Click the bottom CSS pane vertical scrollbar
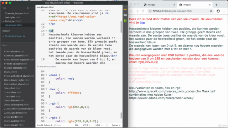This screenshot has height=128, width=228. tap(121, 115)
